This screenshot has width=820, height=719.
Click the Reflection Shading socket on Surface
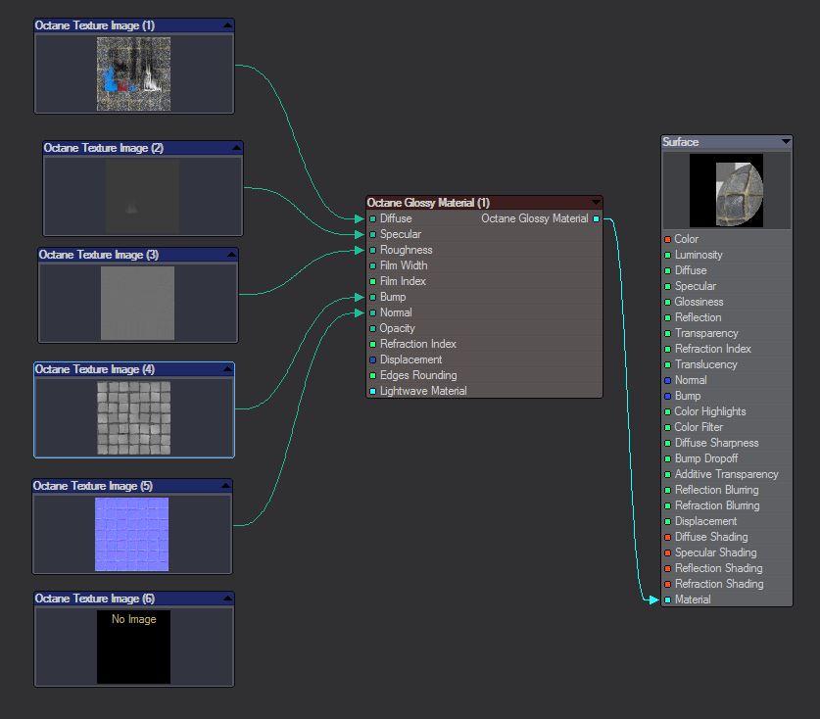tap(668, 568)
